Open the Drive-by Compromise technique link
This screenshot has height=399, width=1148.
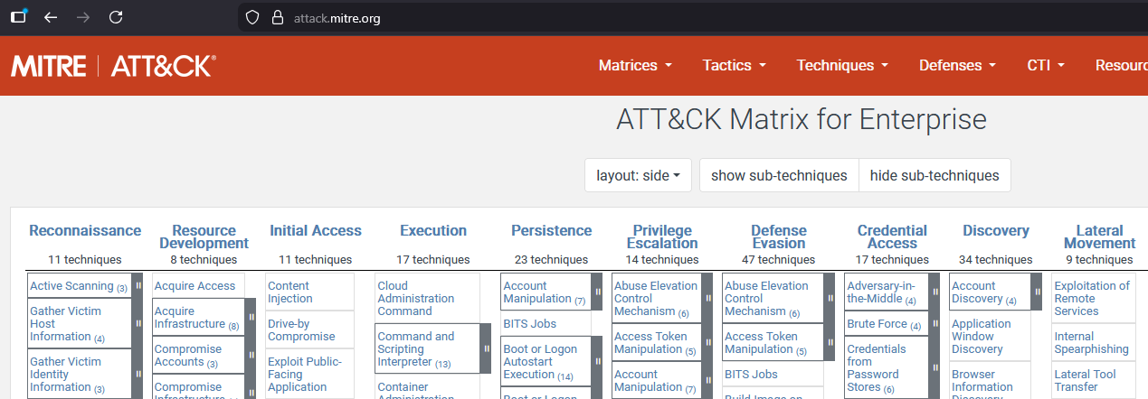click(x=301, y=330)
